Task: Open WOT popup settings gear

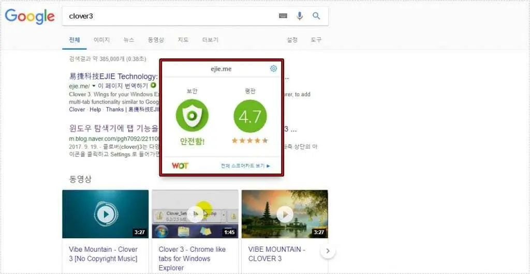Action: pos(273,68)
